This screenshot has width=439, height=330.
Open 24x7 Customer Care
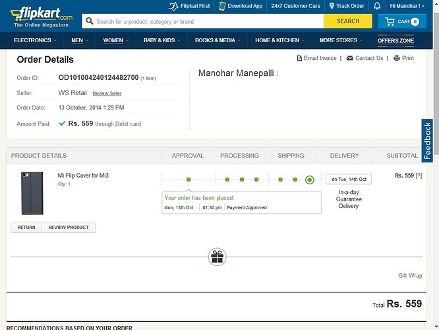[296, 6]
